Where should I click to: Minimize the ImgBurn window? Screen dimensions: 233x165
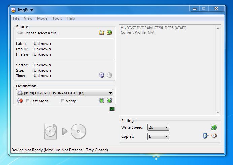(x=195, y=9)
